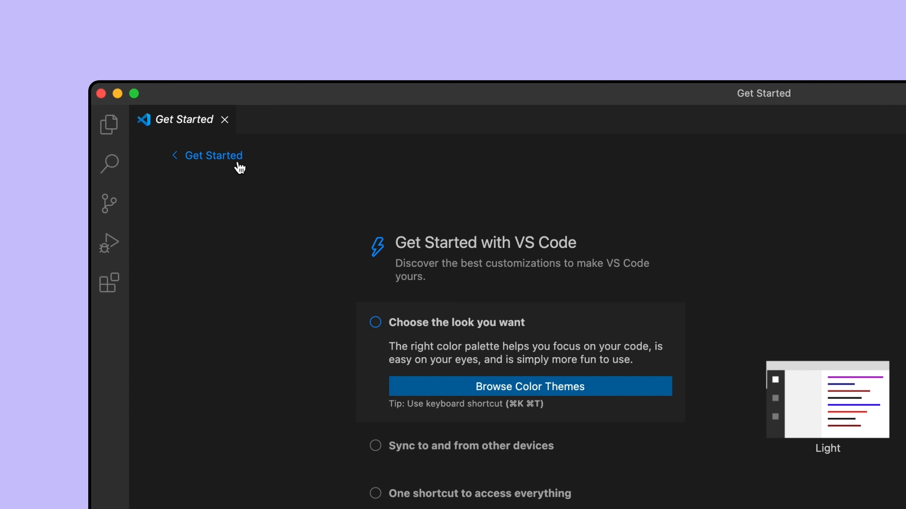Close the window with red button
Screen dimensions: 906x509
point(101,93)
